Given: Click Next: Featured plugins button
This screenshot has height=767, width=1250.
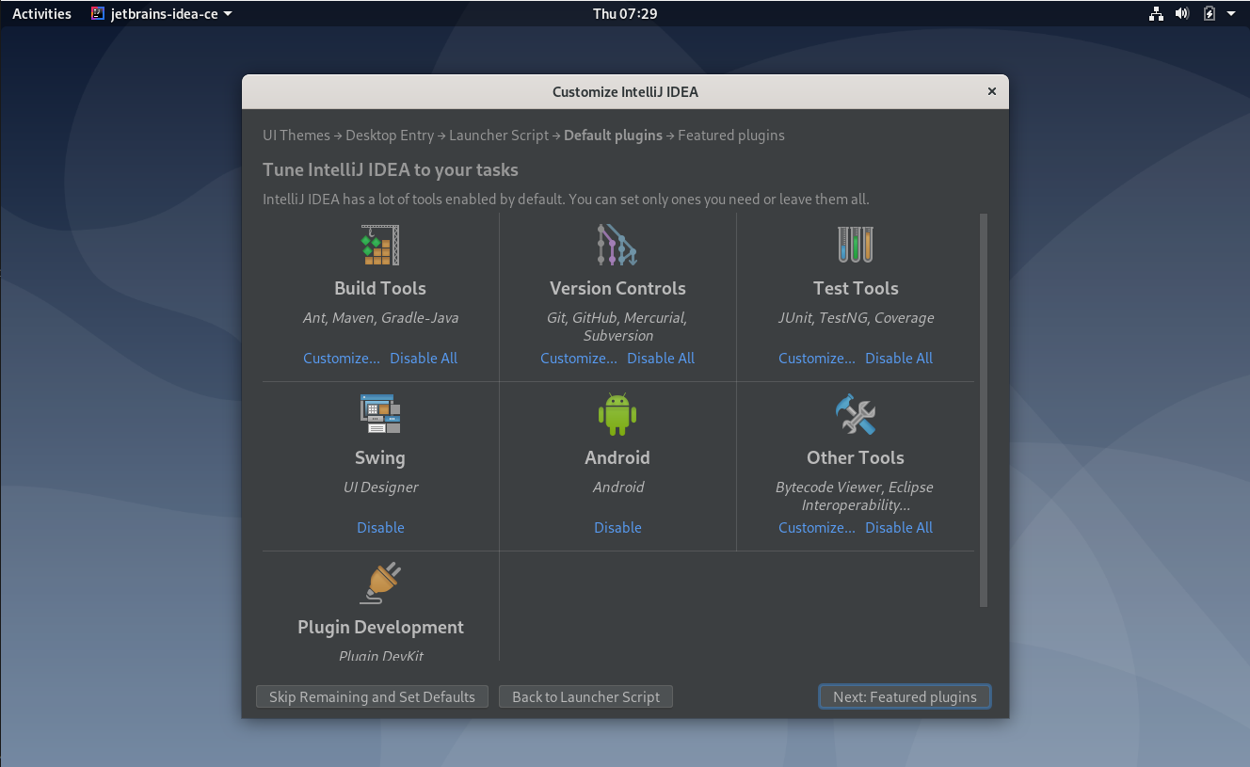Looking at the screenshot, I should point(905,696).
